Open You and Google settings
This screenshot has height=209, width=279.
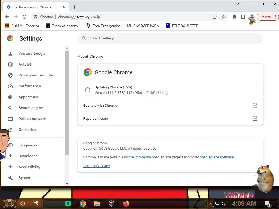click(32, 54)
